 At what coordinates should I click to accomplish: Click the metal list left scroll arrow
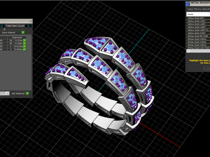click(188, 51)
